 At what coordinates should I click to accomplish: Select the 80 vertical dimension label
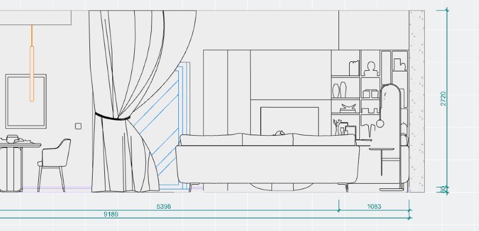[x=443, y=189]
